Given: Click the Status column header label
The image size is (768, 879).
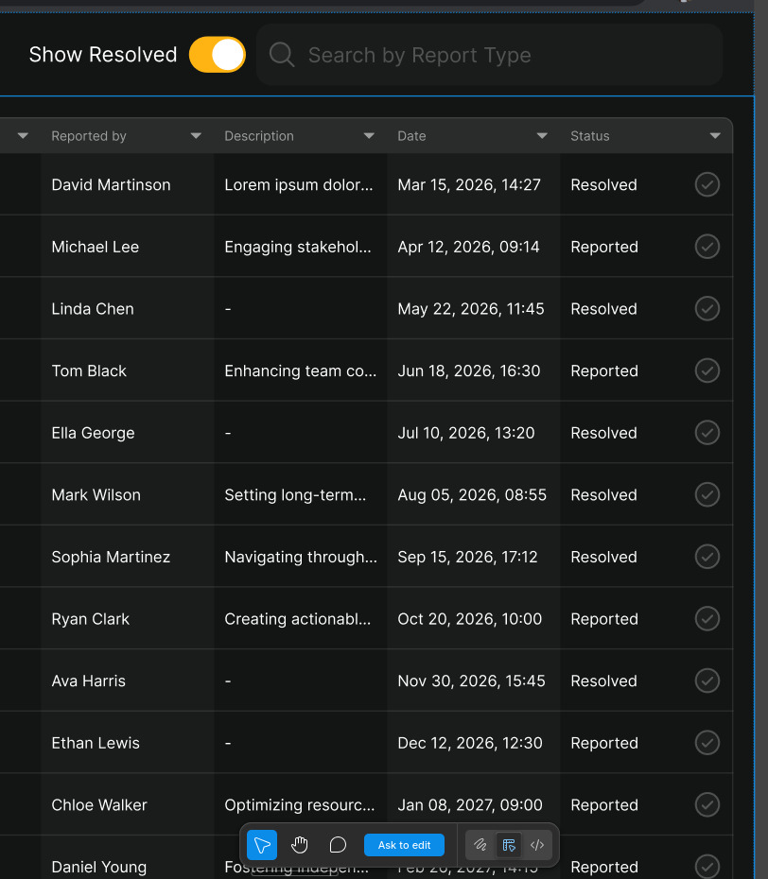Looking at the screenshot, I should (589, 136).
